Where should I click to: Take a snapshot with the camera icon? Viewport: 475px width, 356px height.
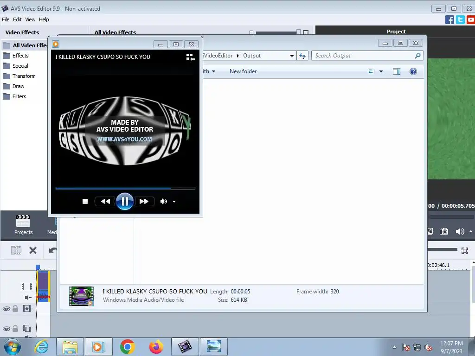(x=444, y=232)
